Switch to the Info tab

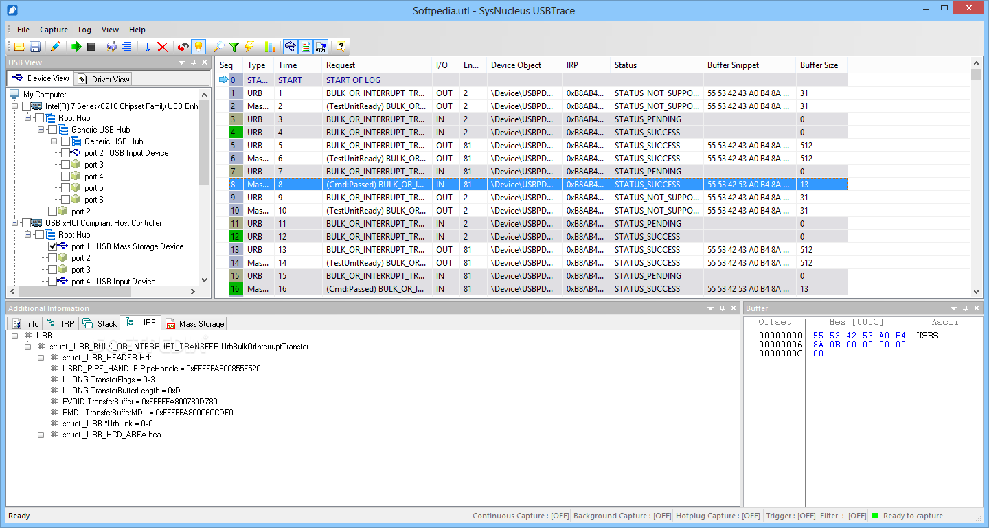click(25, 323)
